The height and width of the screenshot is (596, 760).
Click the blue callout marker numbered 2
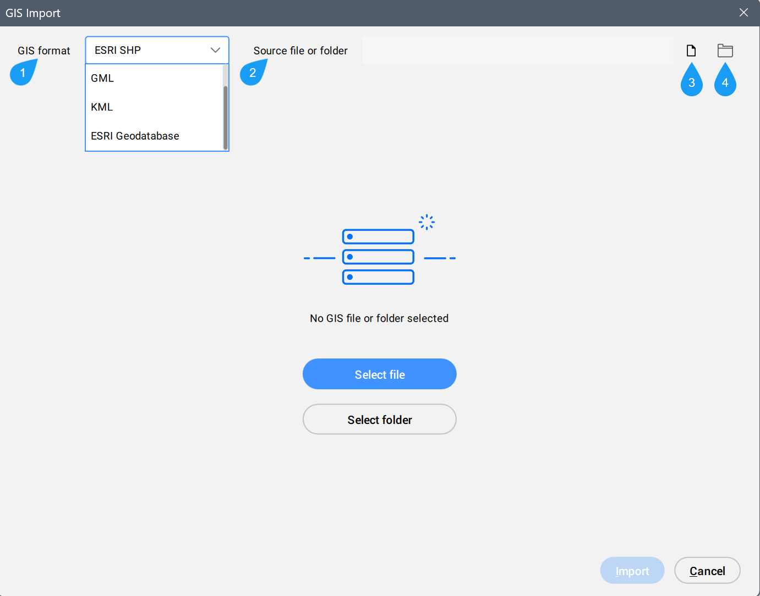tap(253, 73)
